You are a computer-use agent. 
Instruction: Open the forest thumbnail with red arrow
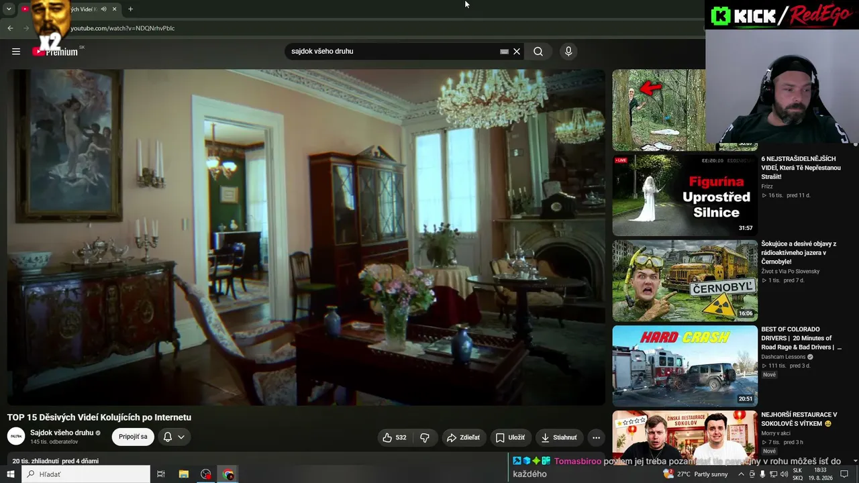pyautogui.click(x=658, y=110)
